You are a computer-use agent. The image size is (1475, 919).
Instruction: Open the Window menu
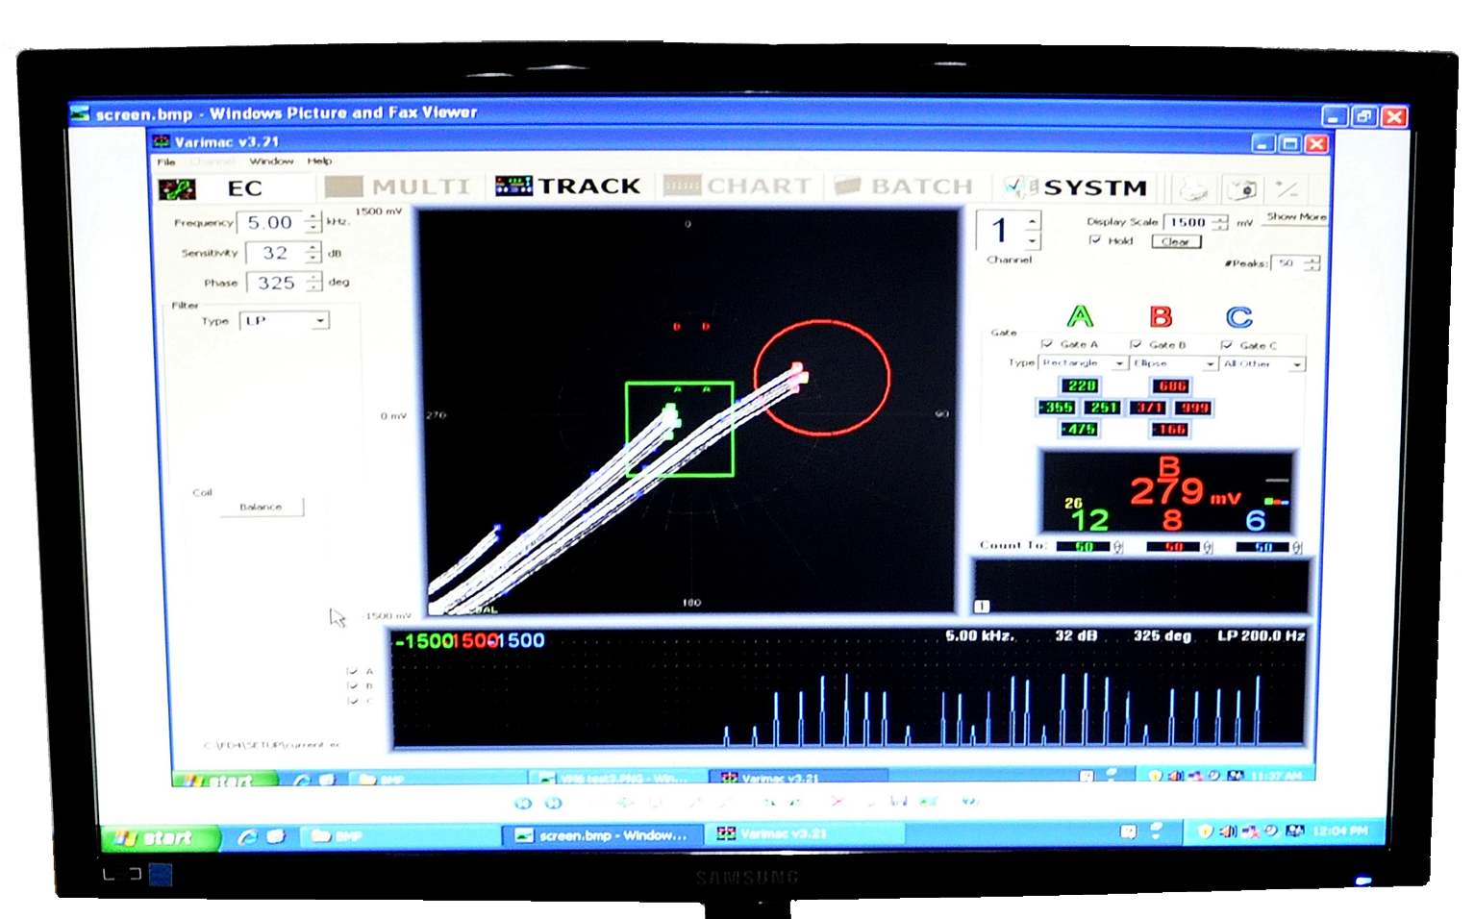point(271,161)
